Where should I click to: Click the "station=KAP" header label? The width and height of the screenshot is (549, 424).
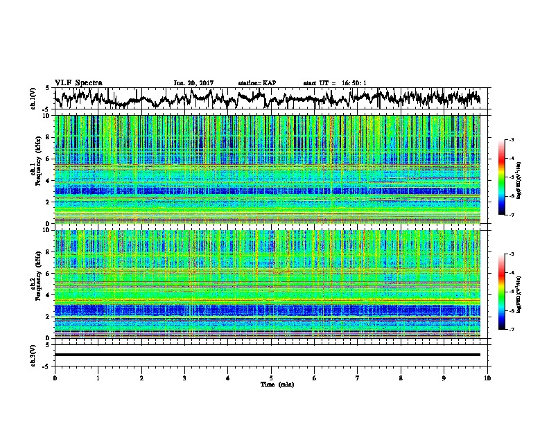(x=257, y=83)
